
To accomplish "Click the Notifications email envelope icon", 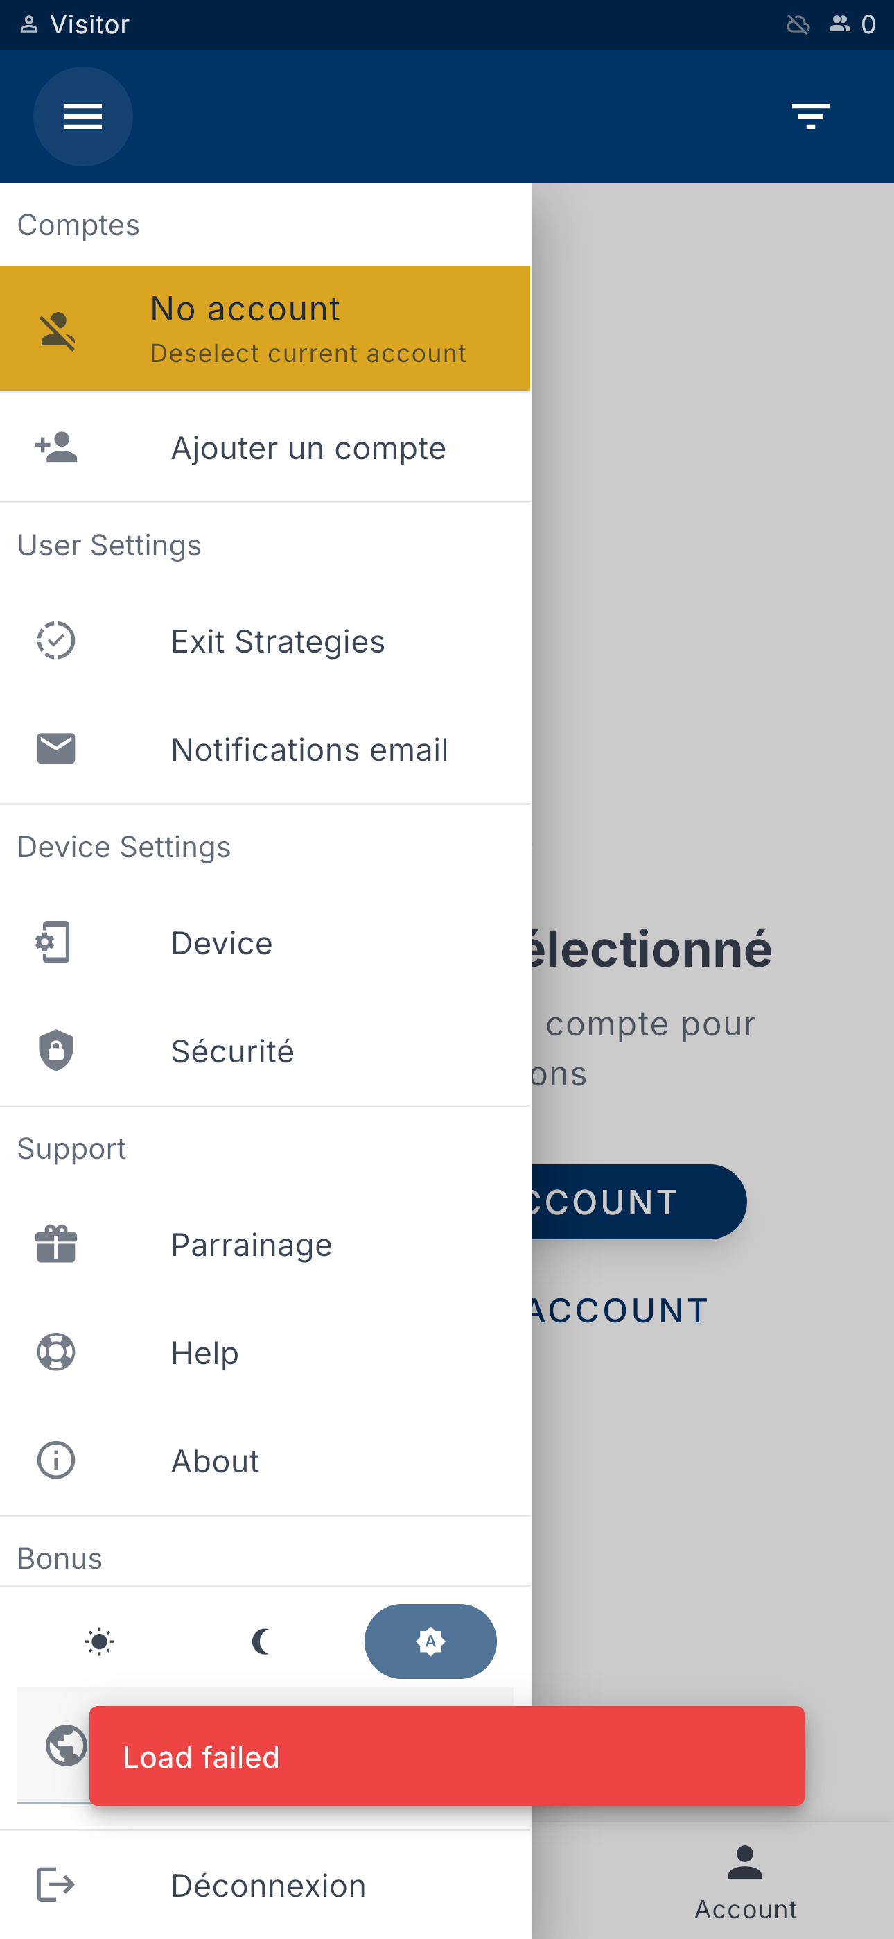I will 56,749.
